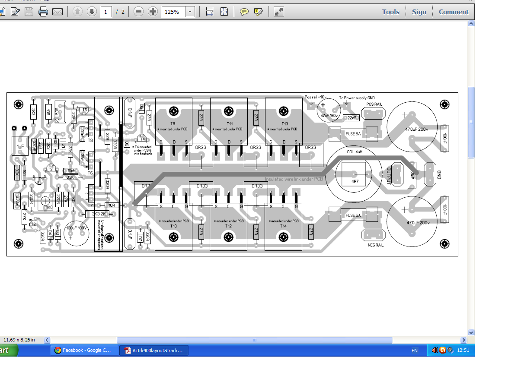This screenshot has height=373, width=521.
Task: Click the 1uF capacitor label
Action: pyautogui.click(x=20, y=147)
